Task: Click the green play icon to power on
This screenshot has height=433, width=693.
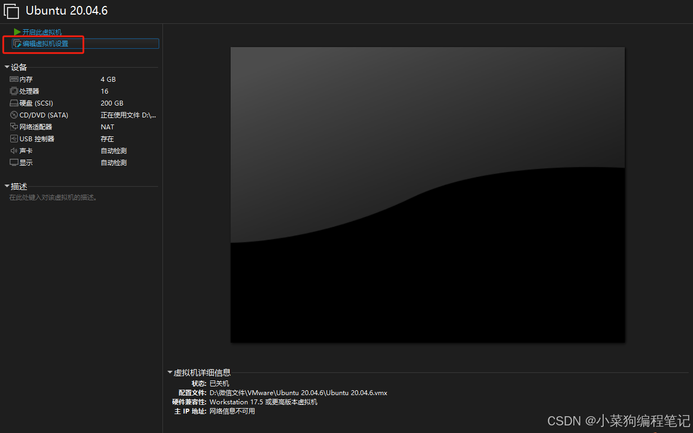Action: point(17,32)
